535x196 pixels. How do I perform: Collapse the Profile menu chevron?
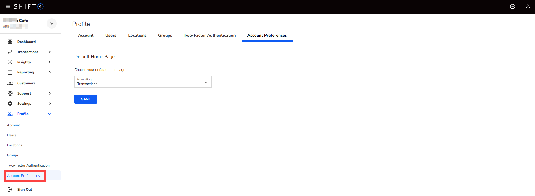(50, 114)
